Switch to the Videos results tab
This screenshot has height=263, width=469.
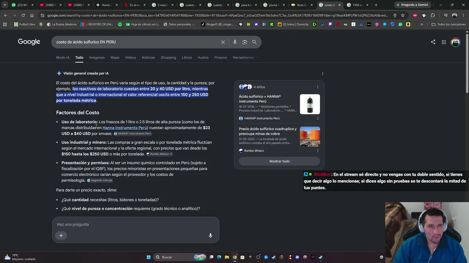tap(130, 57)
